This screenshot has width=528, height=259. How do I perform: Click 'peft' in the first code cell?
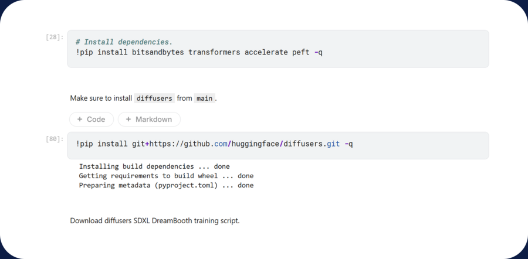[302, 52]
